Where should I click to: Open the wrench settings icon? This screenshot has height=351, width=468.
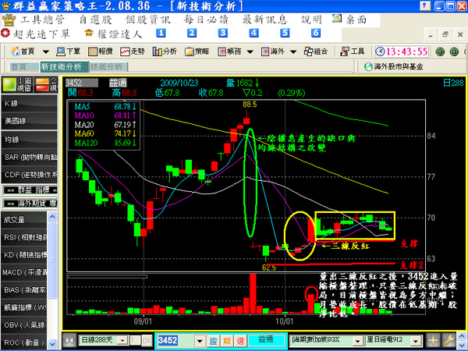click(448, 340)
